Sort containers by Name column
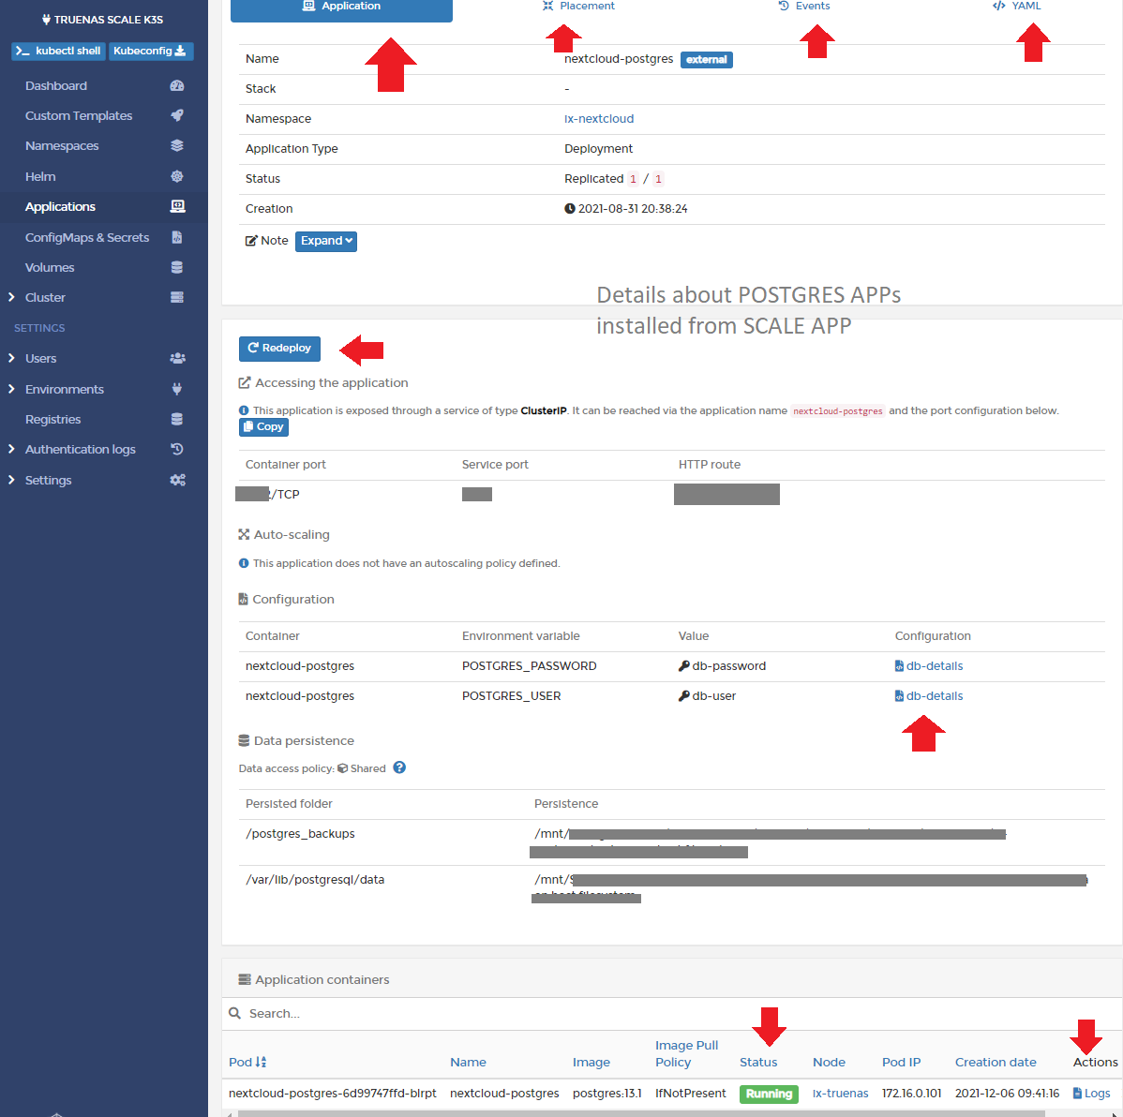 469,1062
